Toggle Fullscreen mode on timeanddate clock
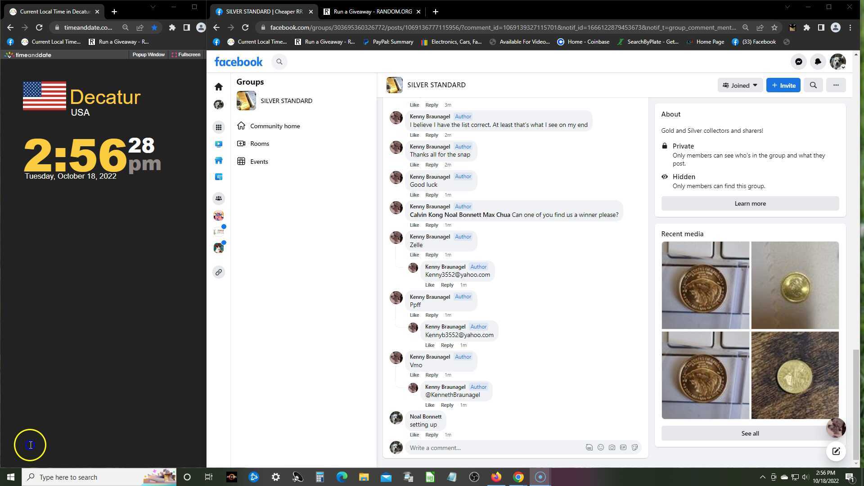Image resolution: width=864 pixels, height=486 pixels. (186, 55)
